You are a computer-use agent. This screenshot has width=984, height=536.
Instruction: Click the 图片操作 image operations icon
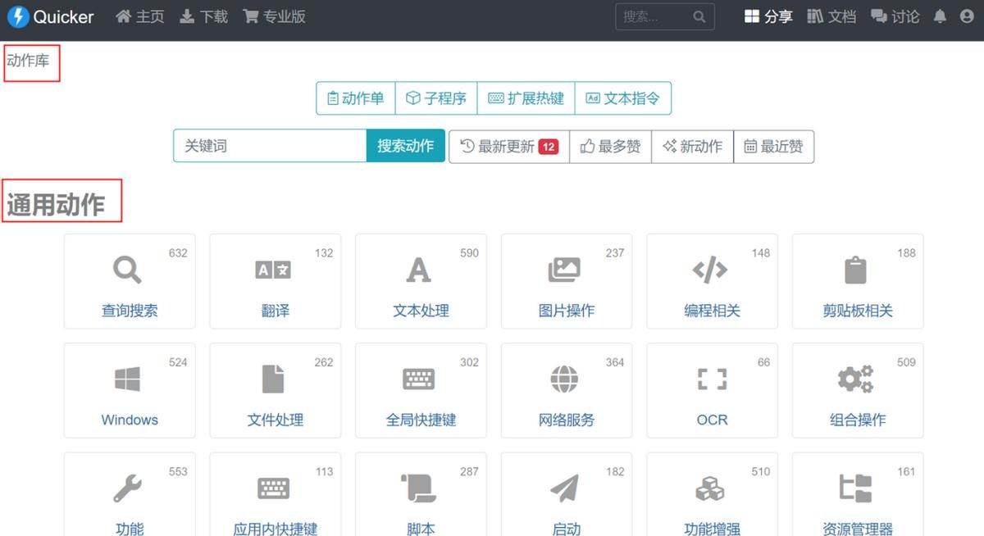tap(566, 270)
